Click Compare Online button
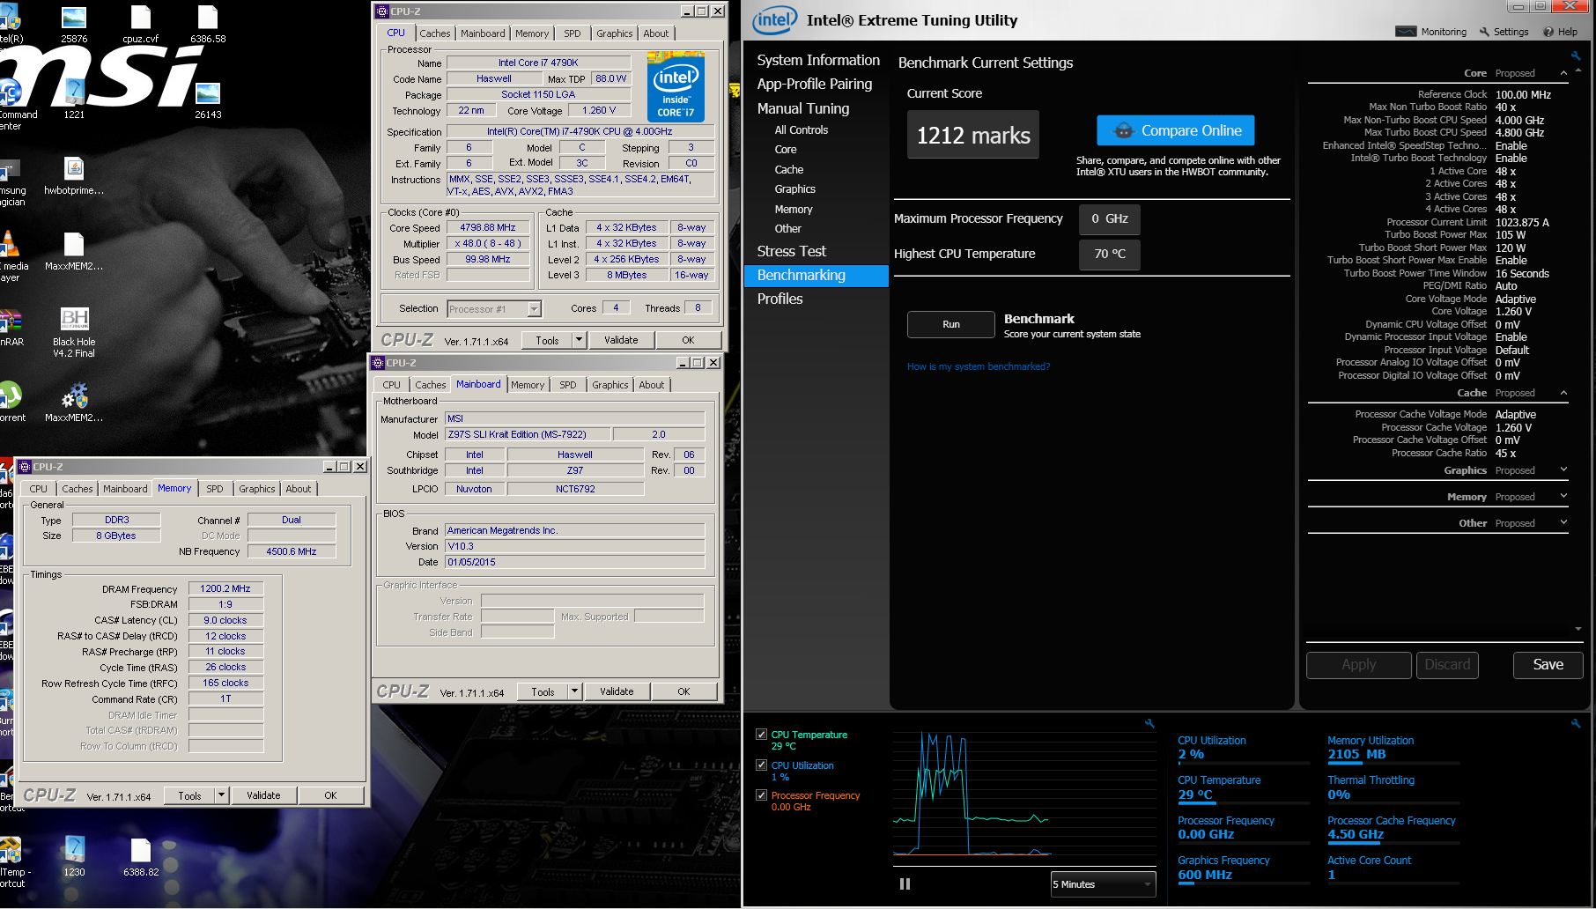Screen dimensions: 1596x909 (x=1175, y=130)
